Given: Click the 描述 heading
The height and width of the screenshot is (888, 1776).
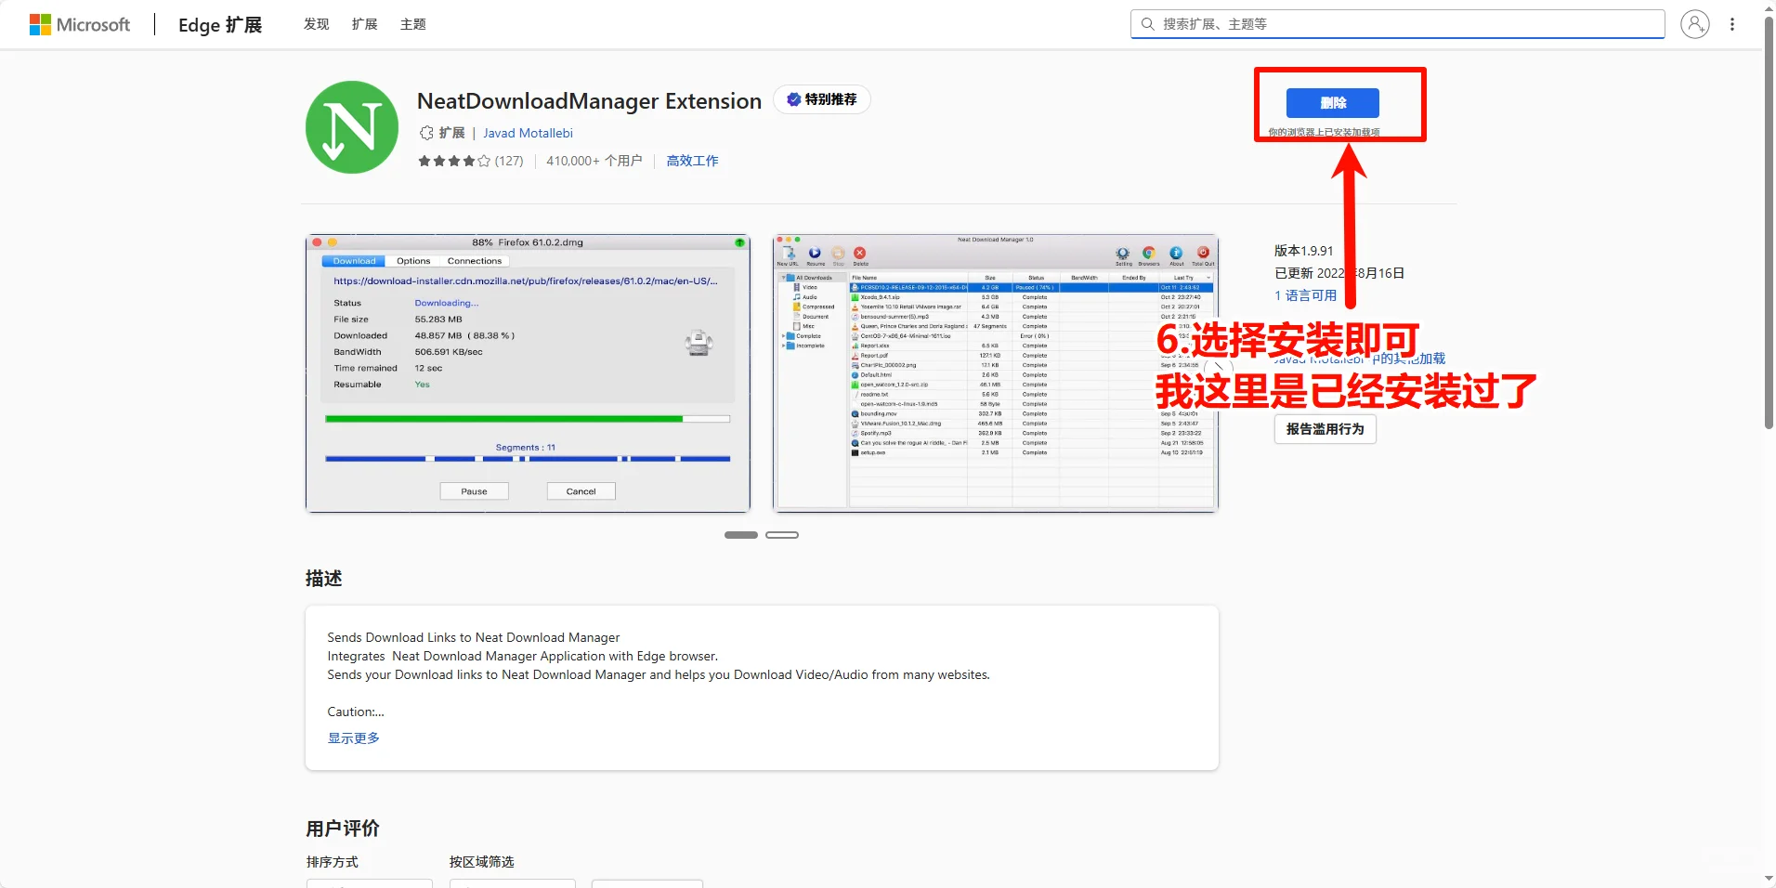Looking at the screenshot, I should (x=324, y=579).
